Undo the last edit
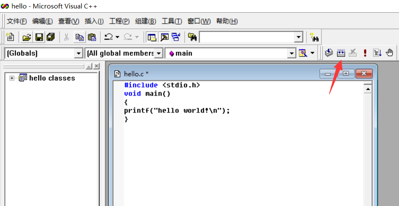Image resolution: width=399 pixels, height=206 pixels. tap(109, 37)
